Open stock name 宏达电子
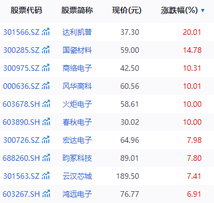The height and width of the screenshot is (203, 214). [x=77, y=140]
